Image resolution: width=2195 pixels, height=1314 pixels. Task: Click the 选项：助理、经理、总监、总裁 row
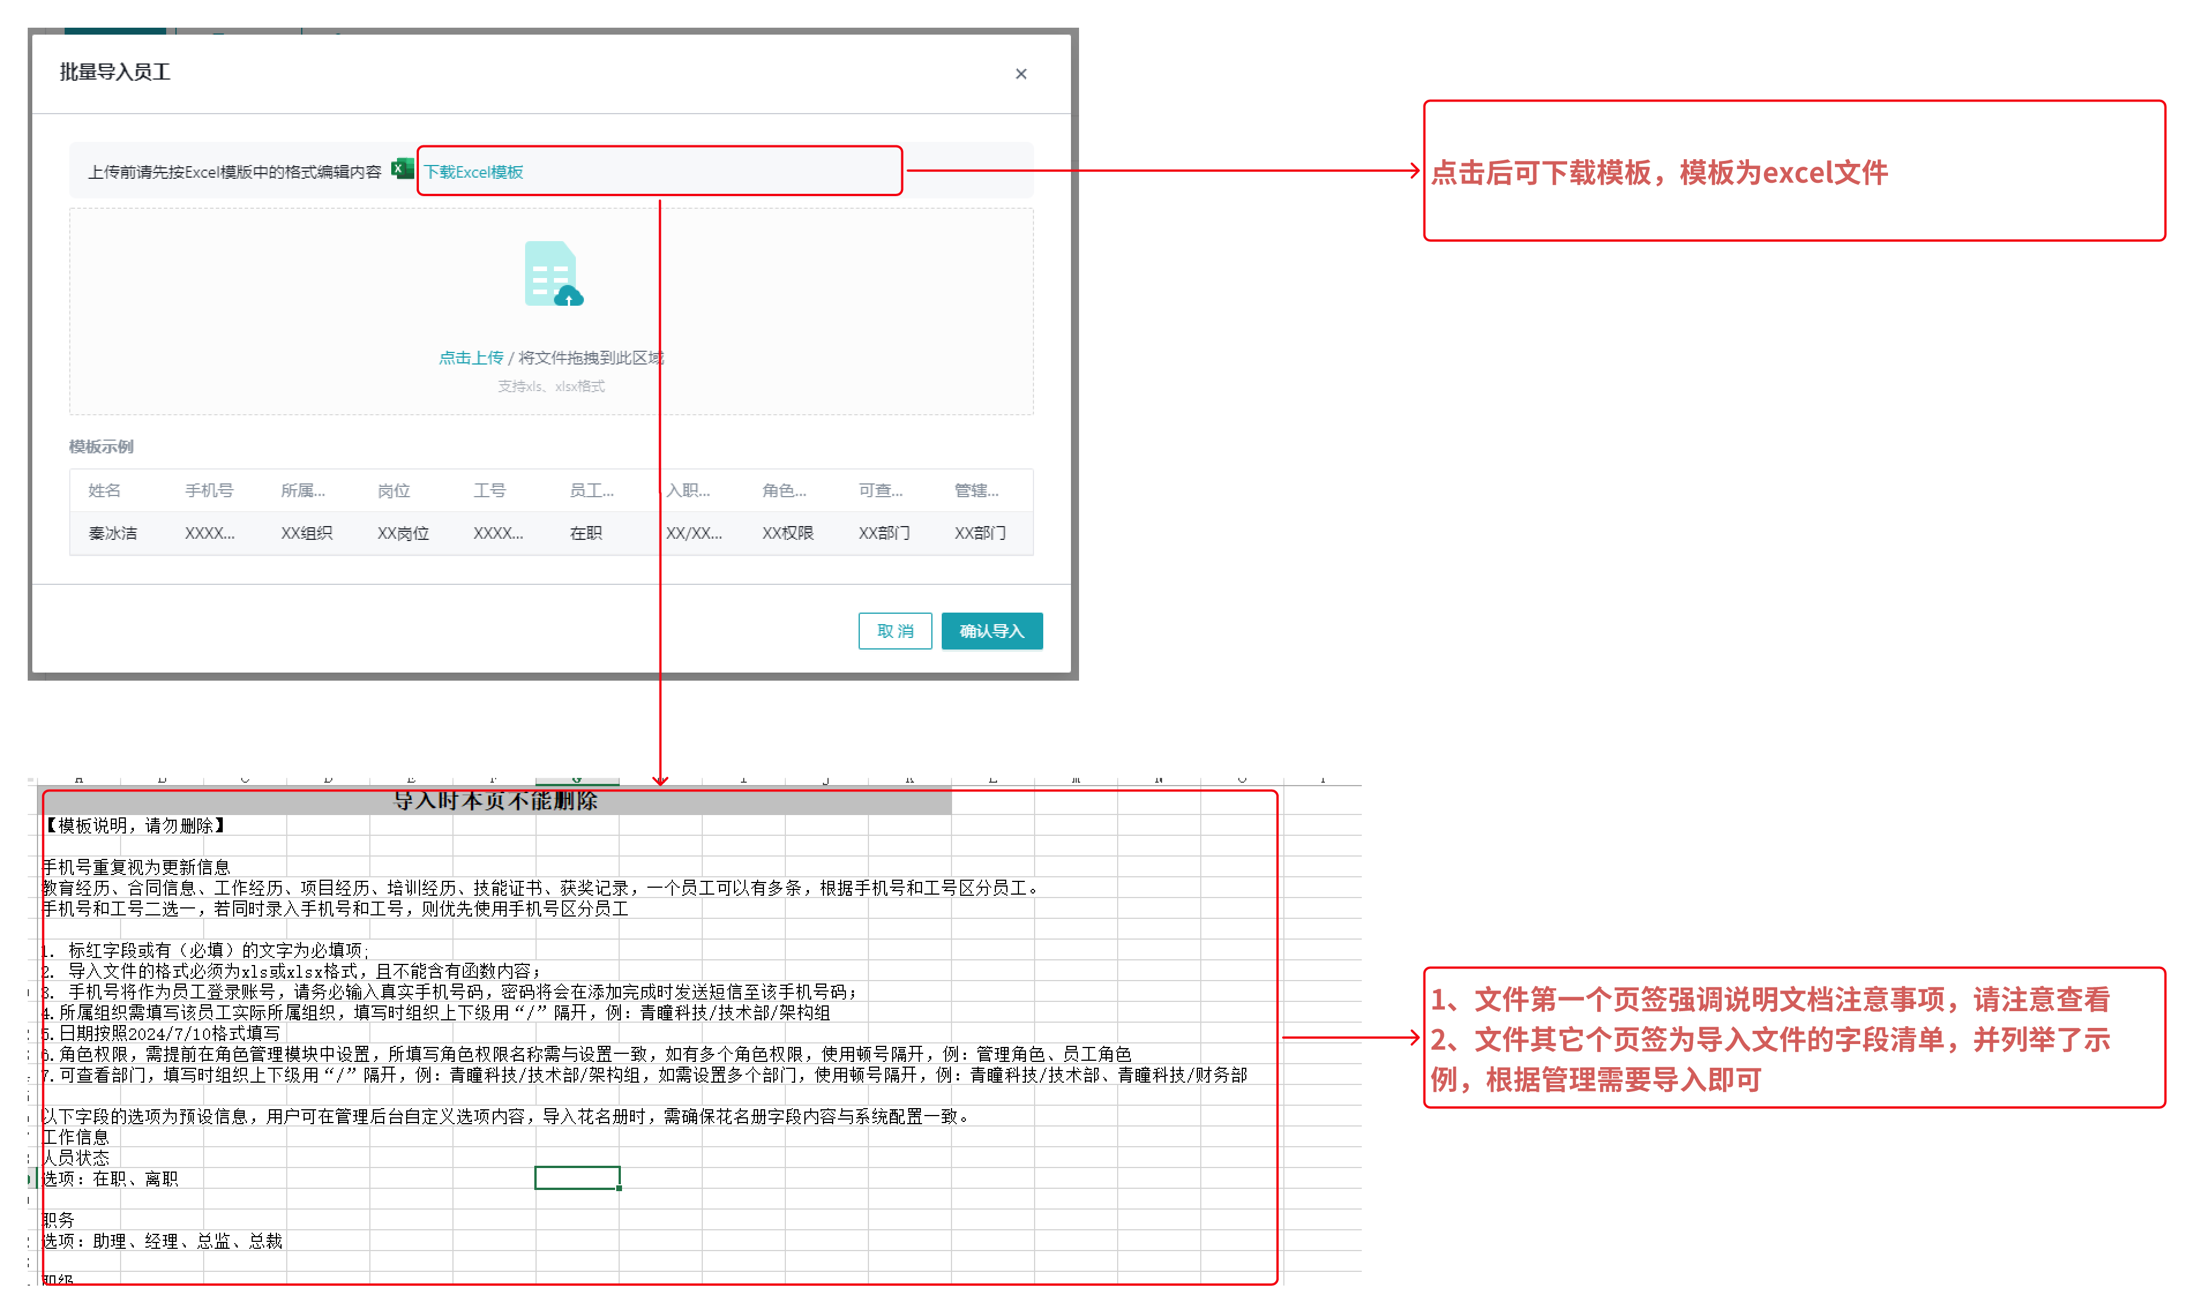tap(162, 1241)
